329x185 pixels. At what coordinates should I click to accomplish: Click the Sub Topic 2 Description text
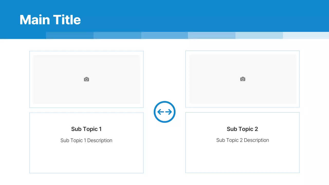(243, 140)
